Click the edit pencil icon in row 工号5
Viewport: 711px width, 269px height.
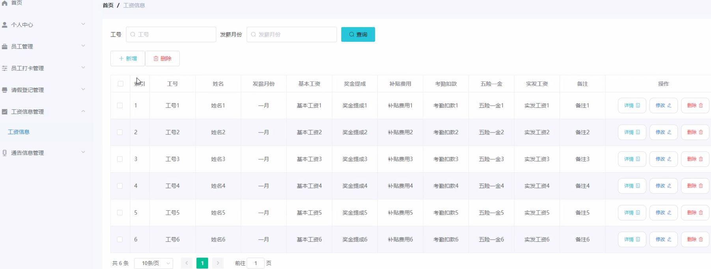tap(669, 212)
